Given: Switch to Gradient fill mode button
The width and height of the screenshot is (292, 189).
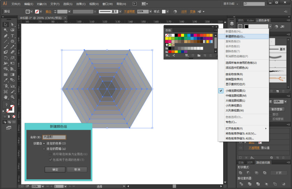Looking at the screenshot, I should coord(9,117).
